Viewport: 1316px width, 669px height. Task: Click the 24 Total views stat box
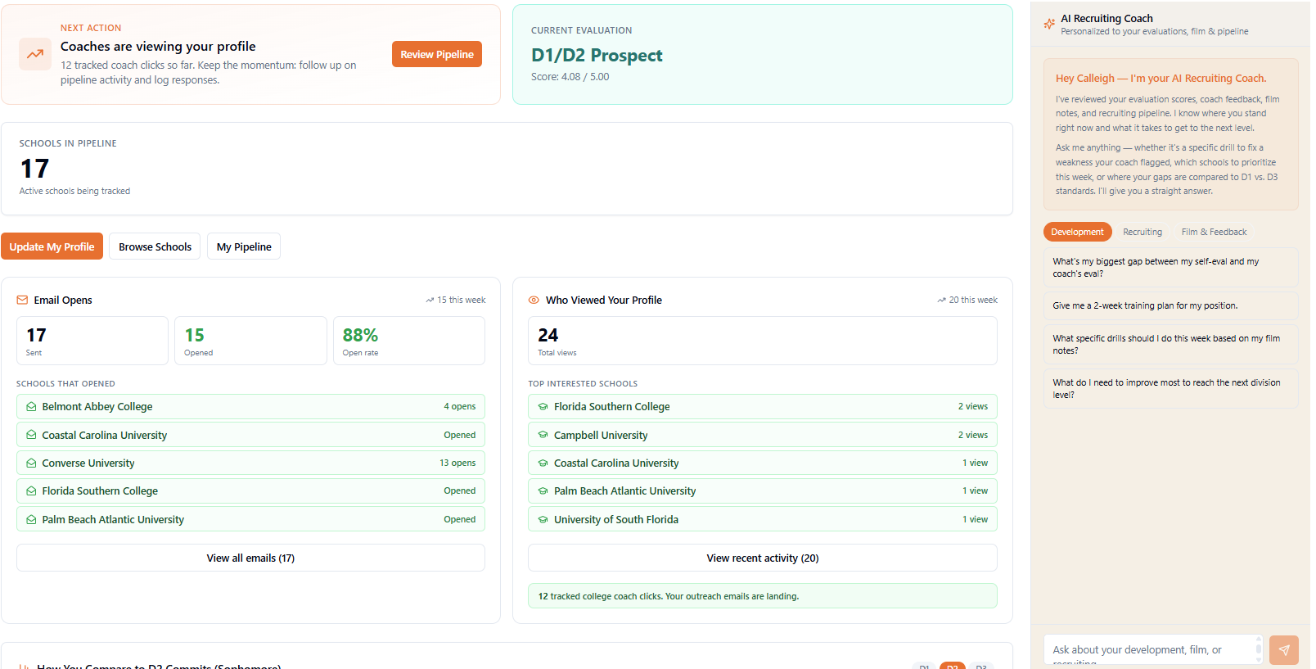[763, 341]
